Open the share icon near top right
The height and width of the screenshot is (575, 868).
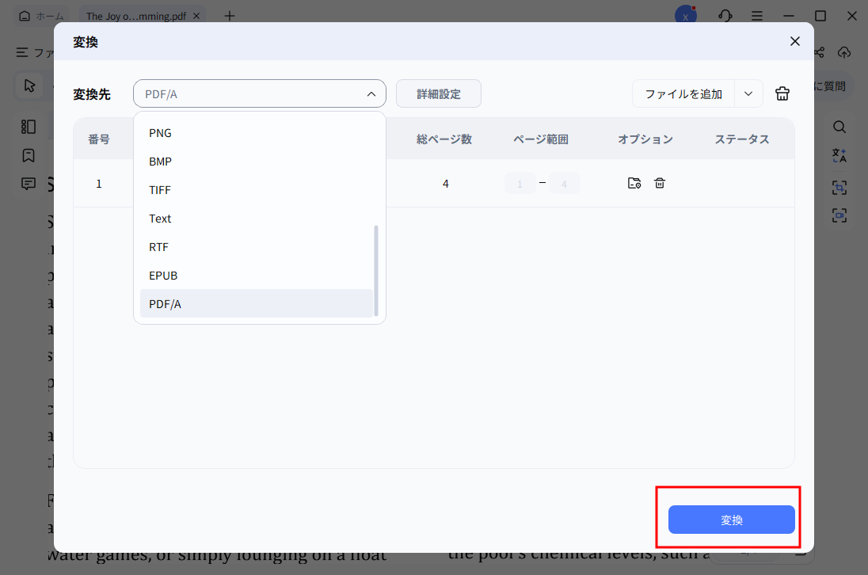[x=819, y=52]
